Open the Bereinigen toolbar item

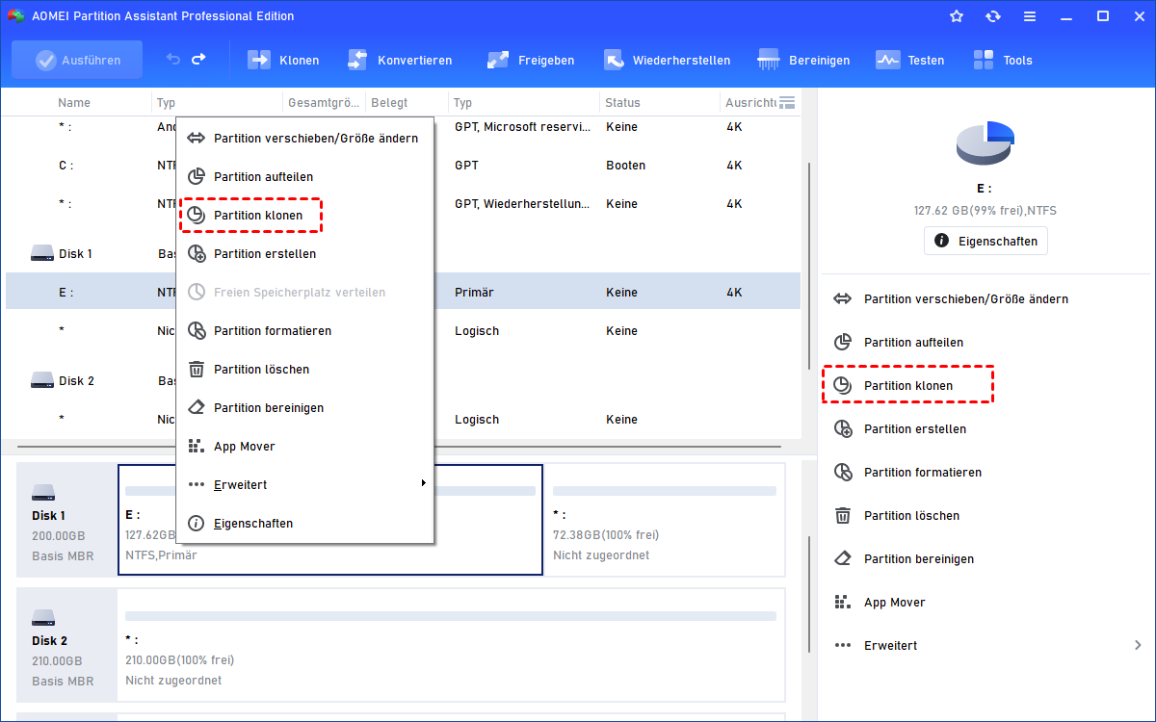804,60
